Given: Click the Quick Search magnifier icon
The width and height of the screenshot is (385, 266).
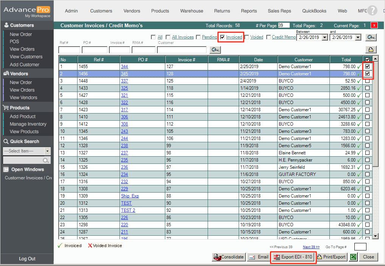Looking at the screenshot, I should point(46,160).
